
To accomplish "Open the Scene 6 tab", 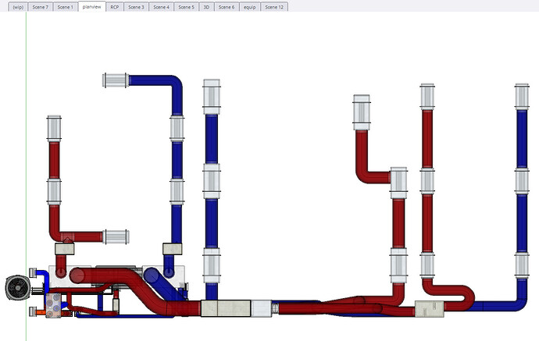I will tap(227, 7).
